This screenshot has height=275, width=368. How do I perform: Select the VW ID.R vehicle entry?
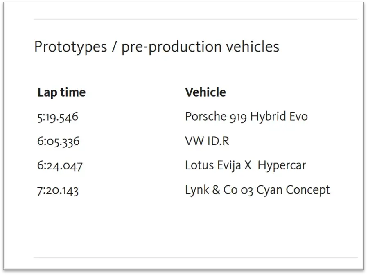coord(207,141)
